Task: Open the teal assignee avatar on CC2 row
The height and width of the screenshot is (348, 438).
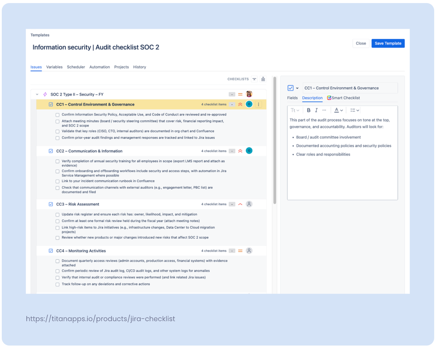Action: coord(249,151)
